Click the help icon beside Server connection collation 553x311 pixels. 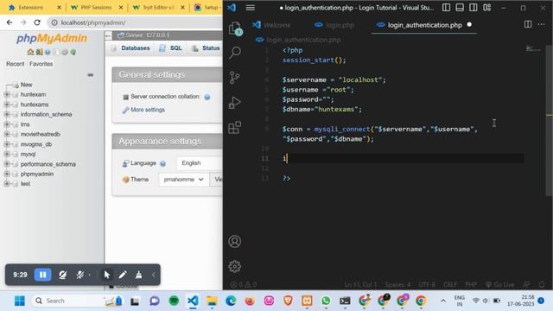[x=207, y=97]
